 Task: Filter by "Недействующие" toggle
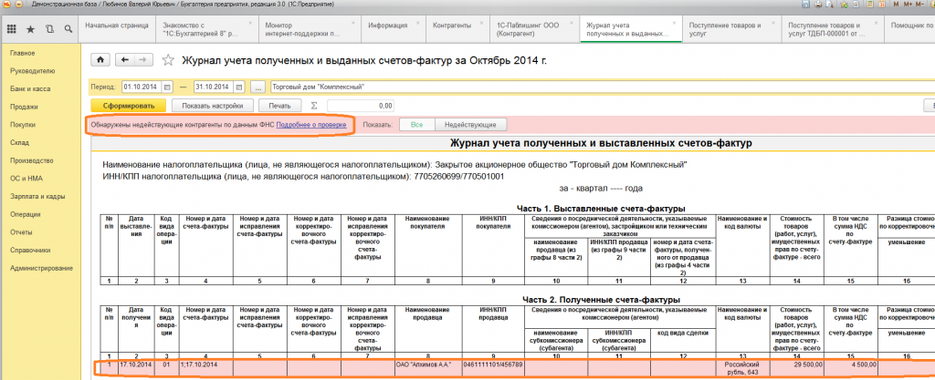[470, 124]
